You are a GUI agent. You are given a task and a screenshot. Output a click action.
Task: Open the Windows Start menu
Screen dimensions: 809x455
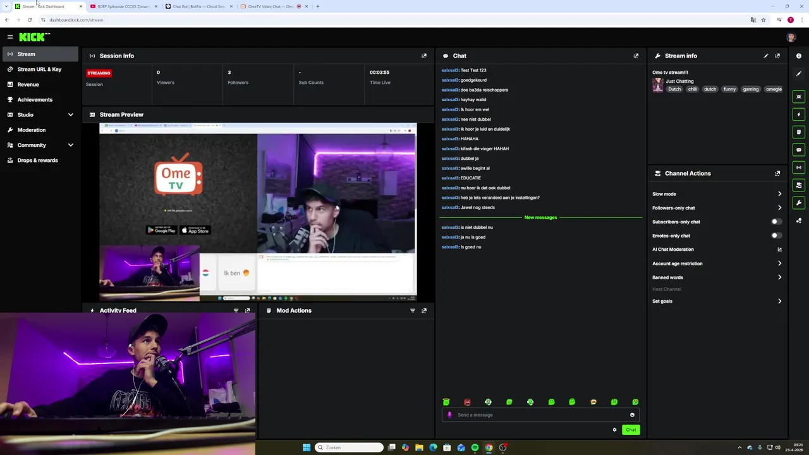click(307, 447)
